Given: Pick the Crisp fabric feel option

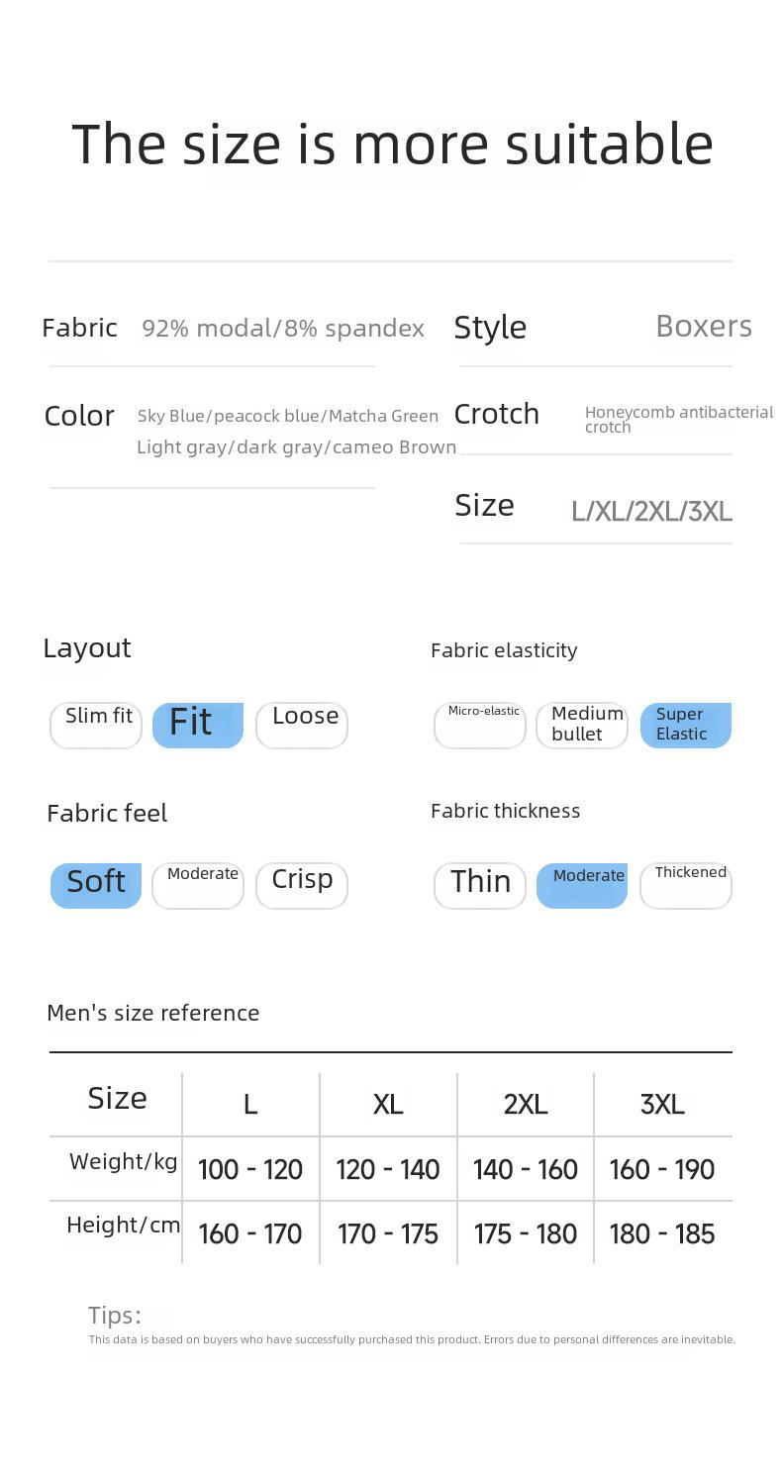Looking at the screenshot, I should tap(302, 886).
